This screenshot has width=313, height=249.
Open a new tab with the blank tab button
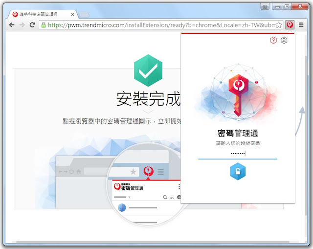(84, 15)
